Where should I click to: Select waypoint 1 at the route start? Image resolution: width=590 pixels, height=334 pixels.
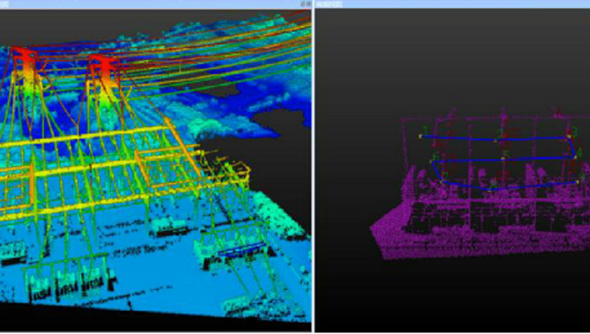420,137
